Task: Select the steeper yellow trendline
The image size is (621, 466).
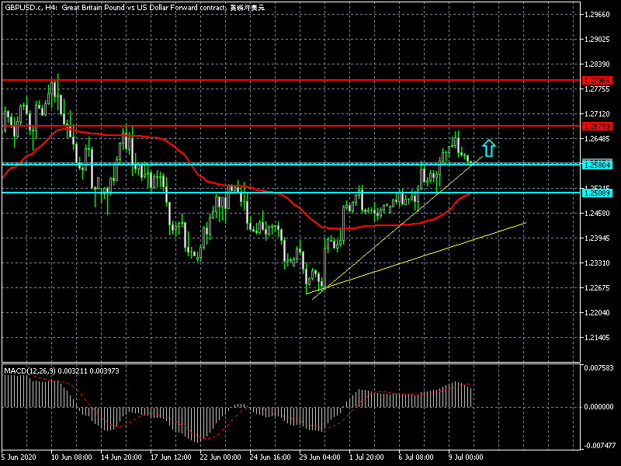Action: click(388, 233)
